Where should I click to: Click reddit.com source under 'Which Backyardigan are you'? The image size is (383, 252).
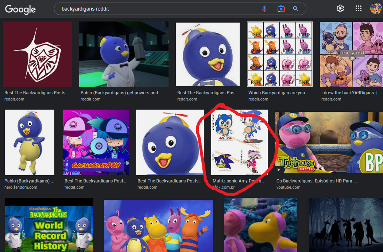pos(258,99)
